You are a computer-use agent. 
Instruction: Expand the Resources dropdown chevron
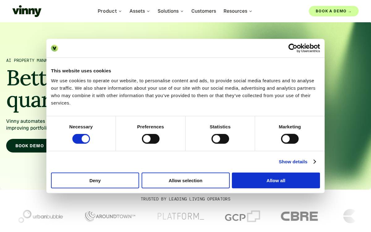point(250,11)
